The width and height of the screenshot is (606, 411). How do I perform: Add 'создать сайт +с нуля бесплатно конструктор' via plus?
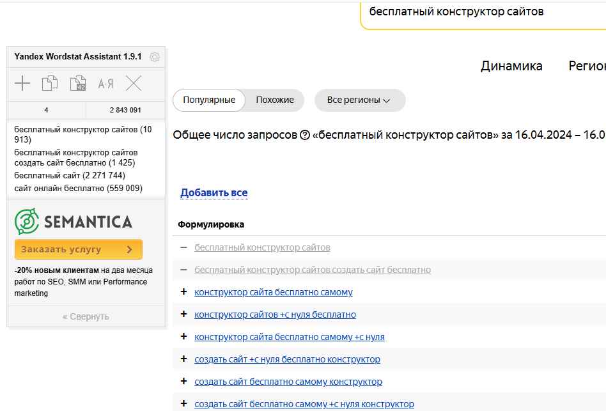(x=183, y=359)
